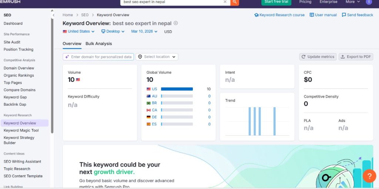Click the DE flag in Global Volume list
Image resolution: width=379 pixels, height=189 pixels.
point(149,117)
